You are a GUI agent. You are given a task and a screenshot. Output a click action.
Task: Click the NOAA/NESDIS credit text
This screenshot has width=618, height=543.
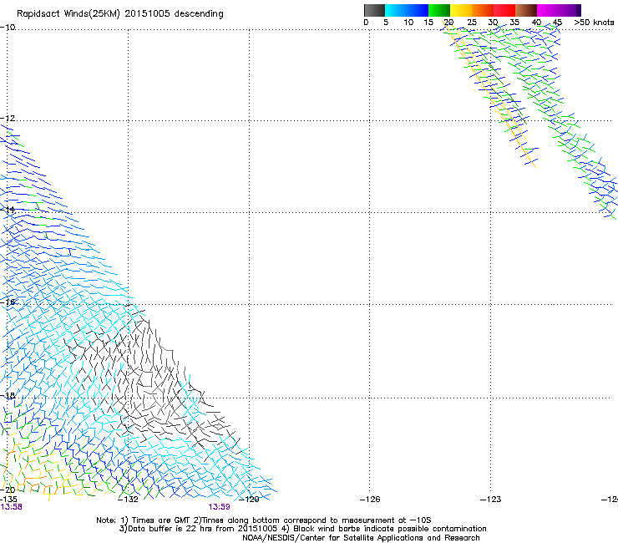pos(361,538)
